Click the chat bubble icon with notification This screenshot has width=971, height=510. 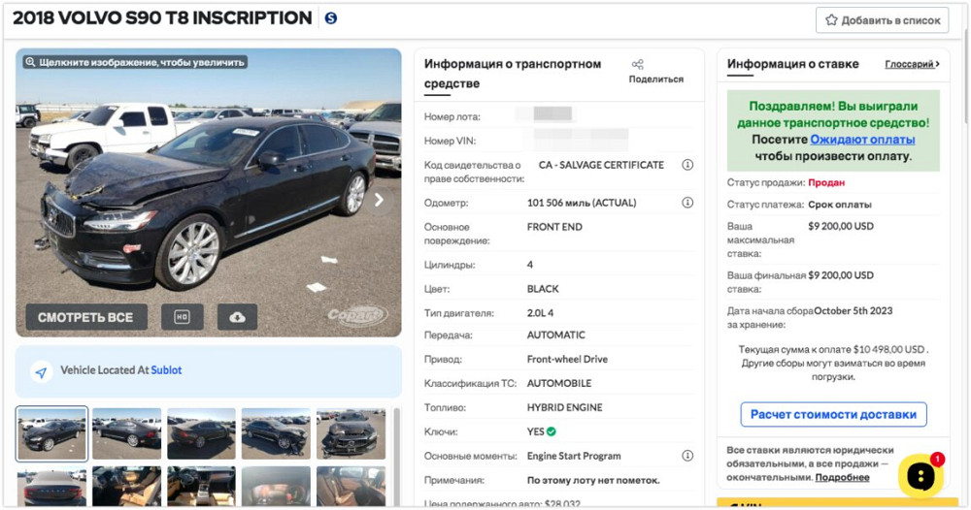(x=921, y=475)
